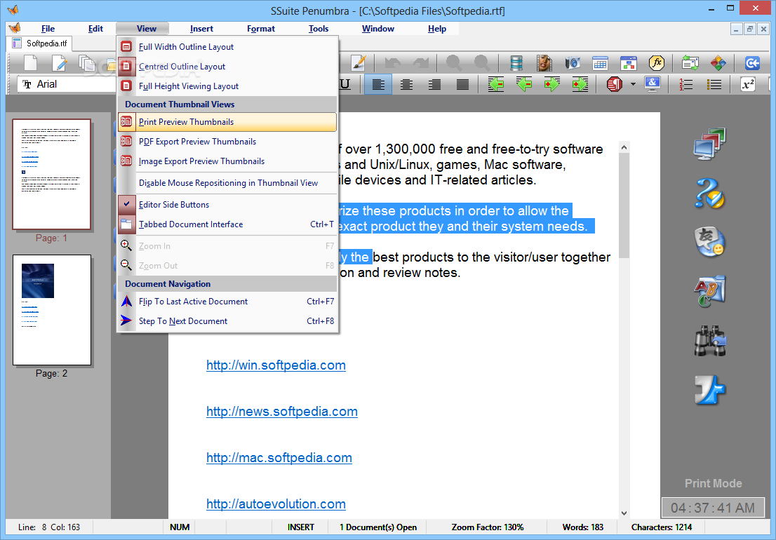This screenshot has width=776, height=540.
Task: Open dropdown arrow beside red paragraph icon
Action: 633,85
